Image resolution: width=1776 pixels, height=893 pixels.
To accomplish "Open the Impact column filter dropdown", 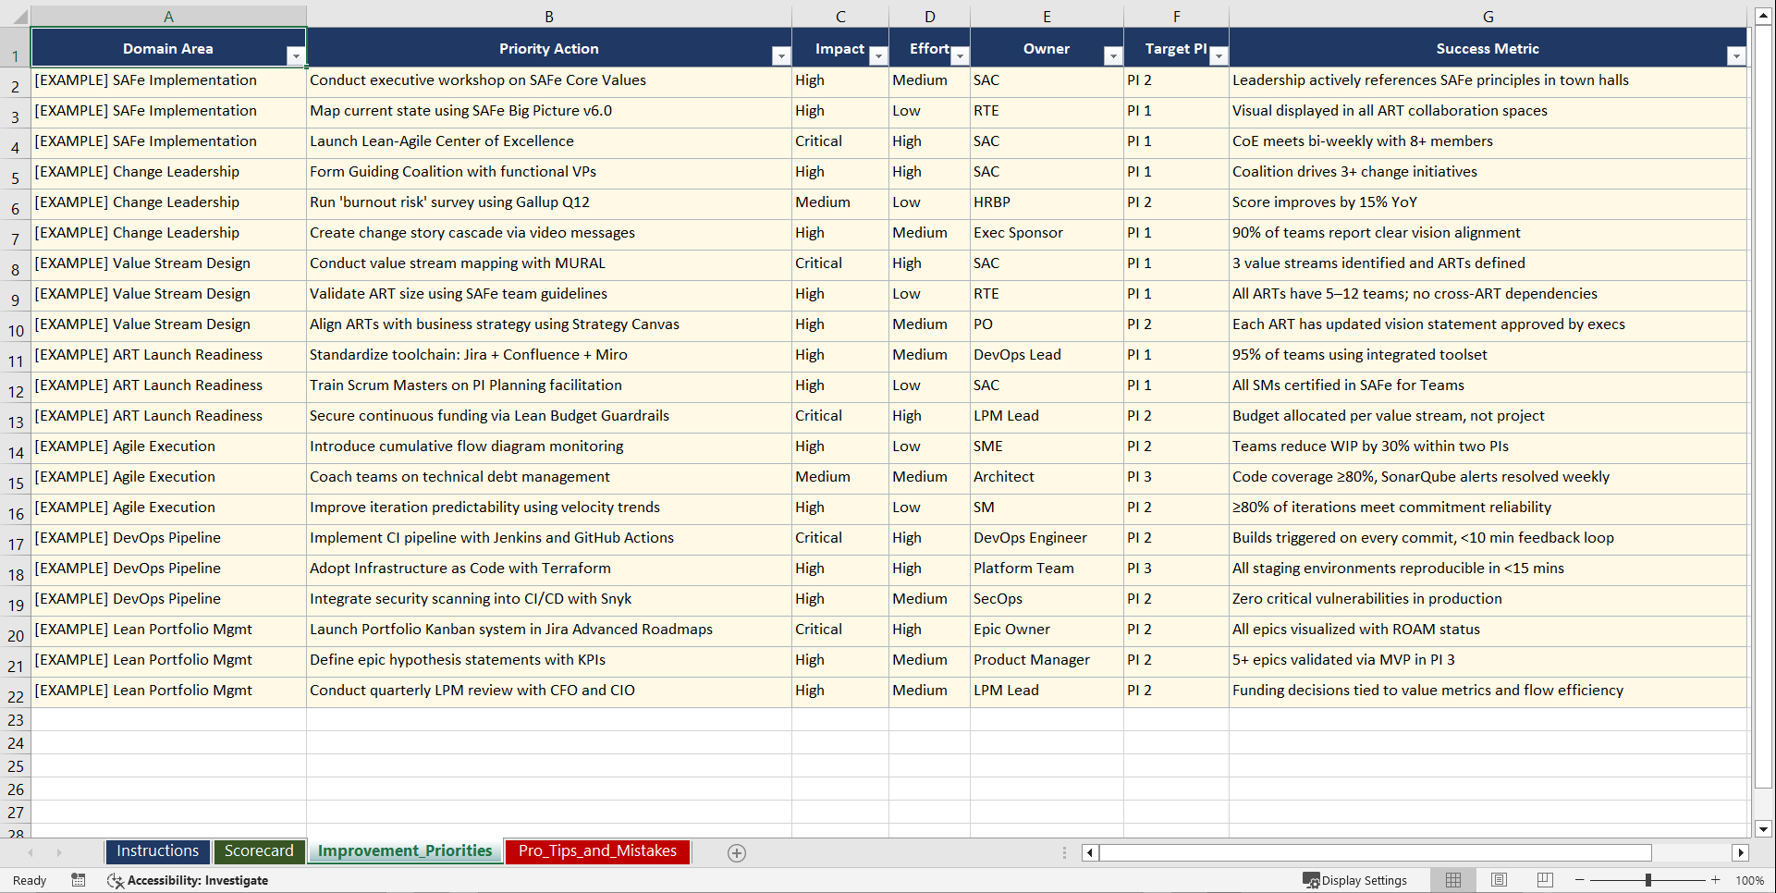I will [x=877, y=55].
